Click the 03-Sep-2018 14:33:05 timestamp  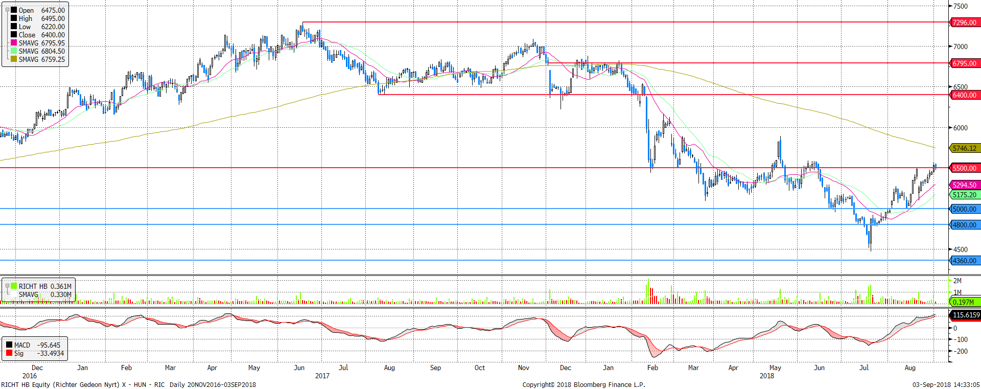pos(946,384)
